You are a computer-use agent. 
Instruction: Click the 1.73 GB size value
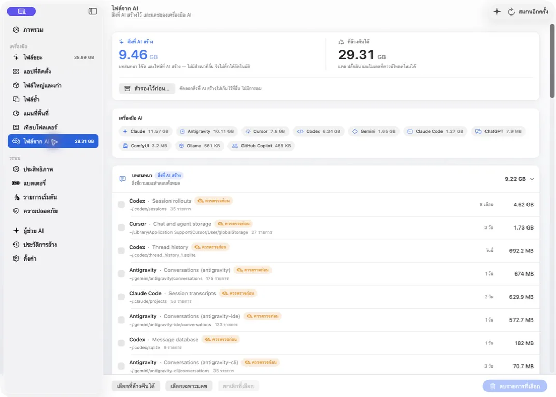click(523, 227)
